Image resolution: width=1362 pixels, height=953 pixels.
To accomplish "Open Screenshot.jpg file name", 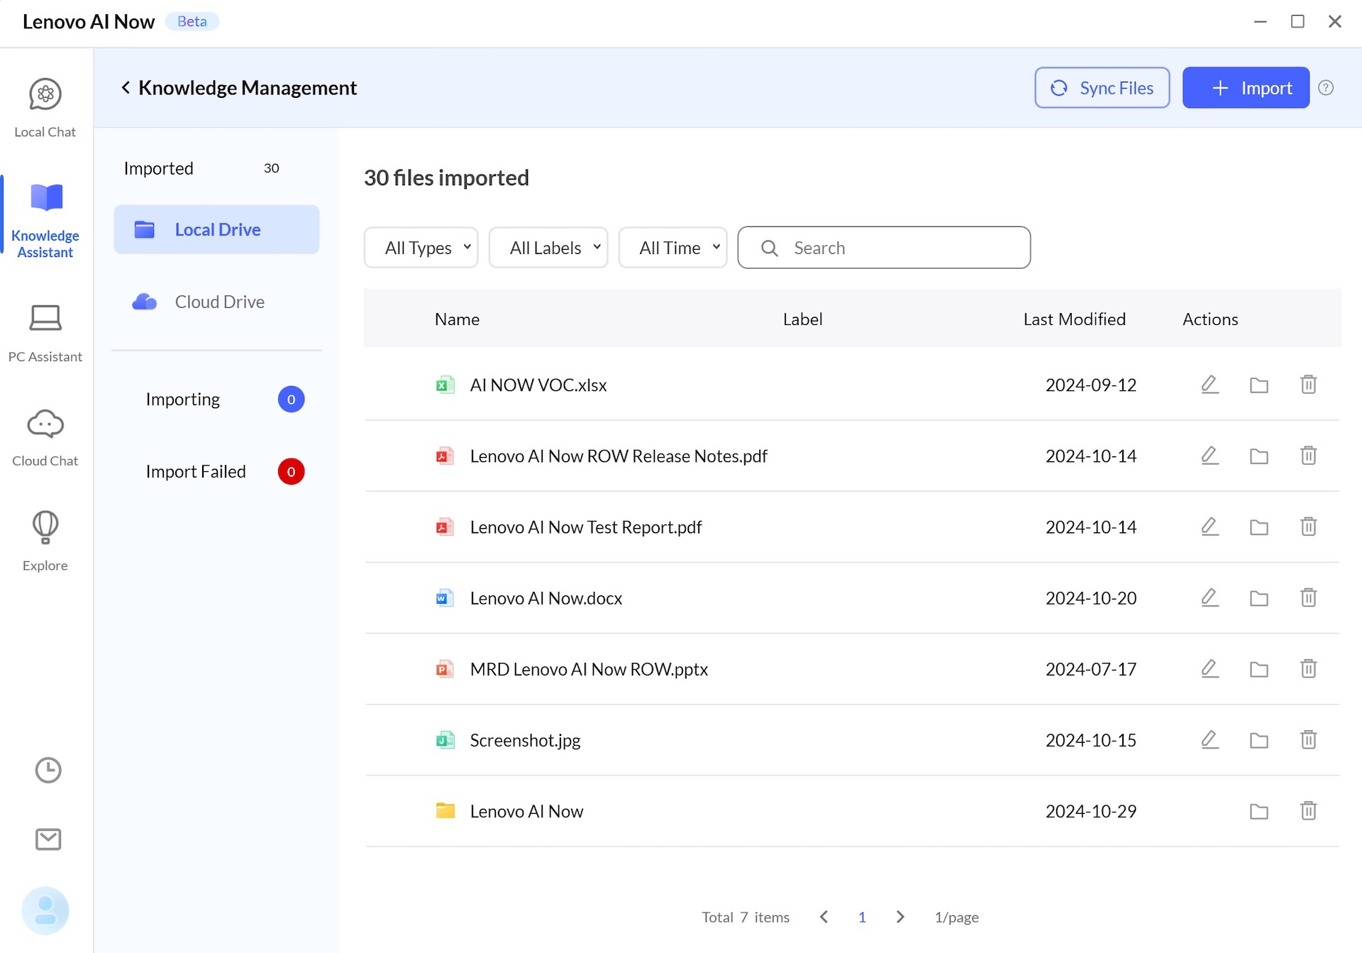I will 525,740.
